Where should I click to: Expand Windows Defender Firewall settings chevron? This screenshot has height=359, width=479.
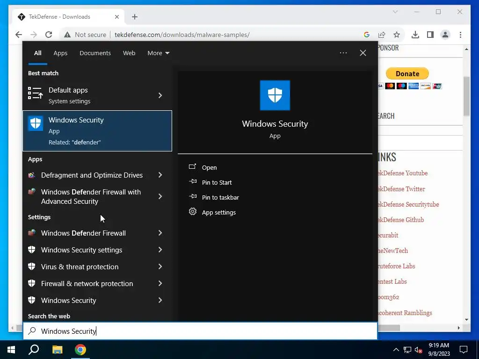[x=160, y=233]
